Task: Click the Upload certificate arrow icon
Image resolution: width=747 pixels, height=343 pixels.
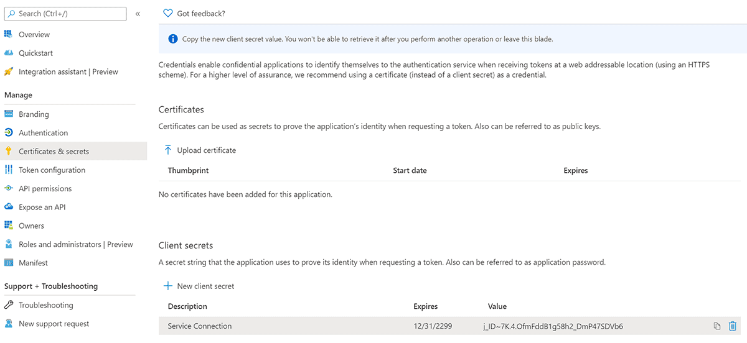Action: [x=167, y=150]
